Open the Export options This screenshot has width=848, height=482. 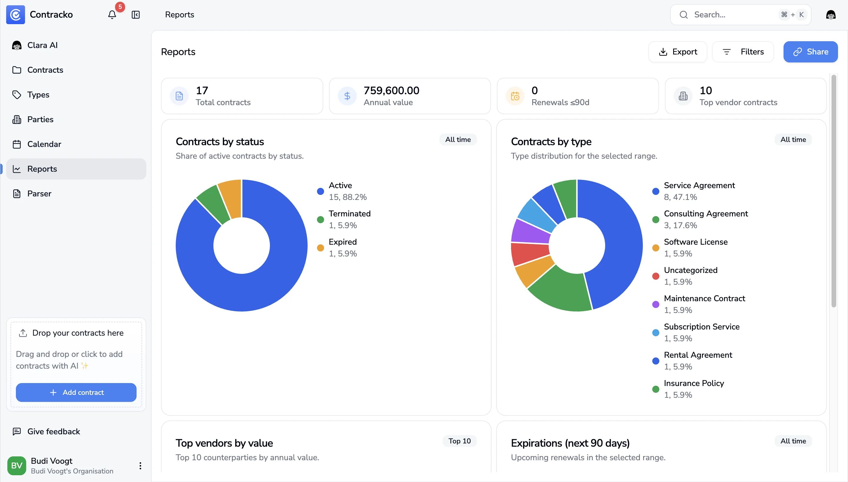[678, 52]
